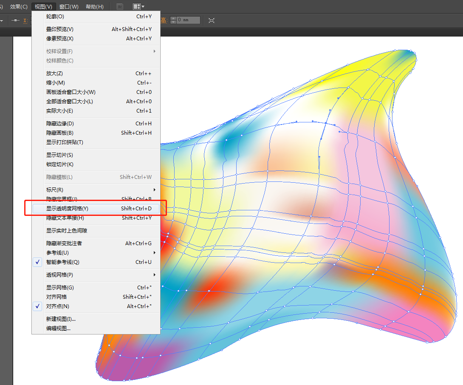This screenshot has height=385, width=463.
Task: Increase height with the up stepper arrow
Action: 173,18
